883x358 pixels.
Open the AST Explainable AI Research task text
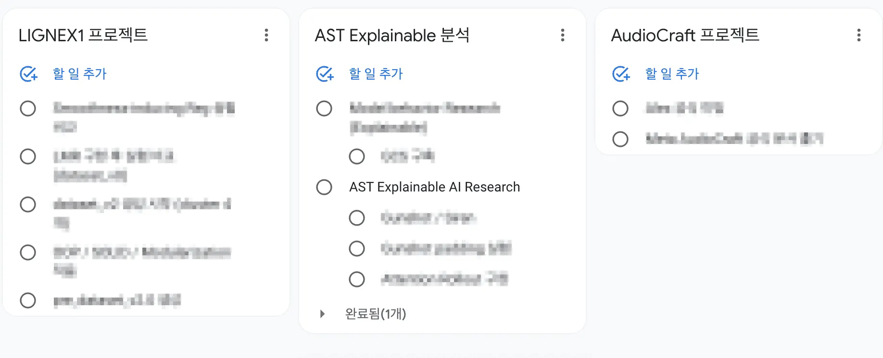tap(434, 187)
